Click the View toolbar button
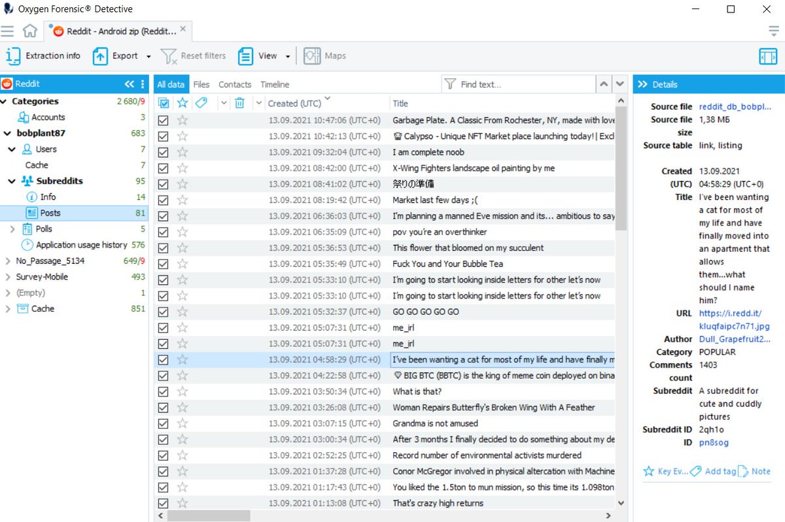 [258, 56]
